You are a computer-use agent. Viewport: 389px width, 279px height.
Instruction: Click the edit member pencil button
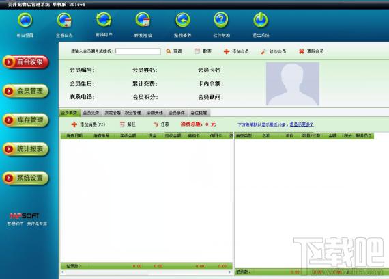(x=274, y=51)
